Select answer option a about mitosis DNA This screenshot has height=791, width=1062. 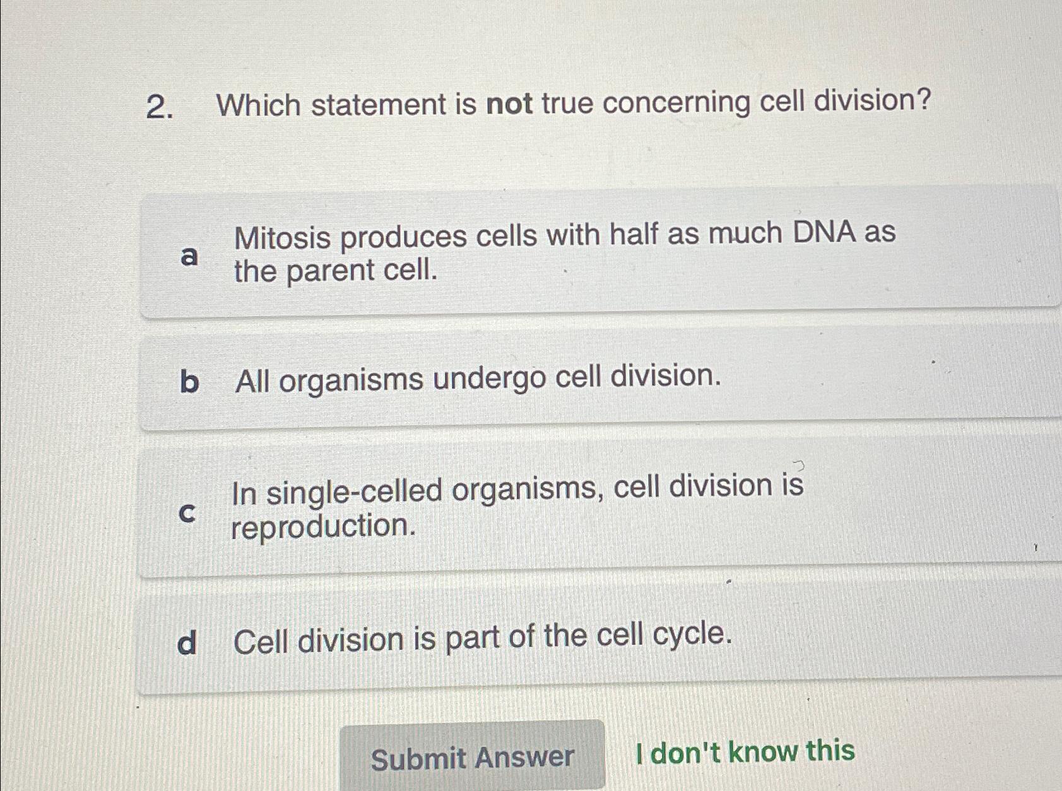pyautogui.click(x=536, y=252)
